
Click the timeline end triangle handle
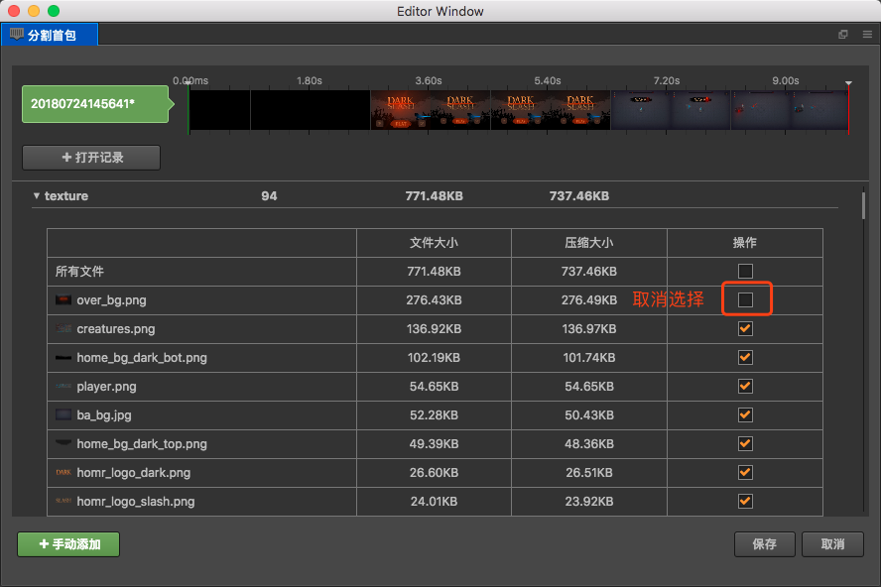(848, 83)
